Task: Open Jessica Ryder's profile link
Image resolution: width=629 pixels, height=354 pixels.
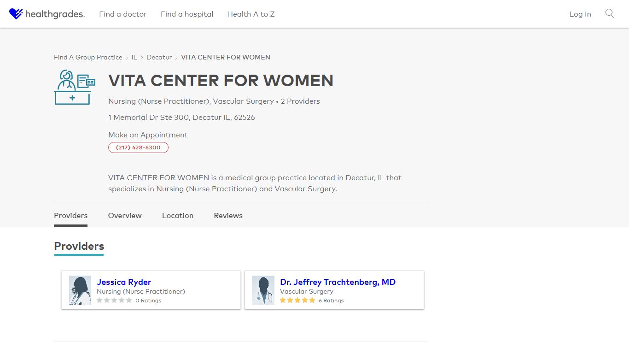Action: pos(124,282)
